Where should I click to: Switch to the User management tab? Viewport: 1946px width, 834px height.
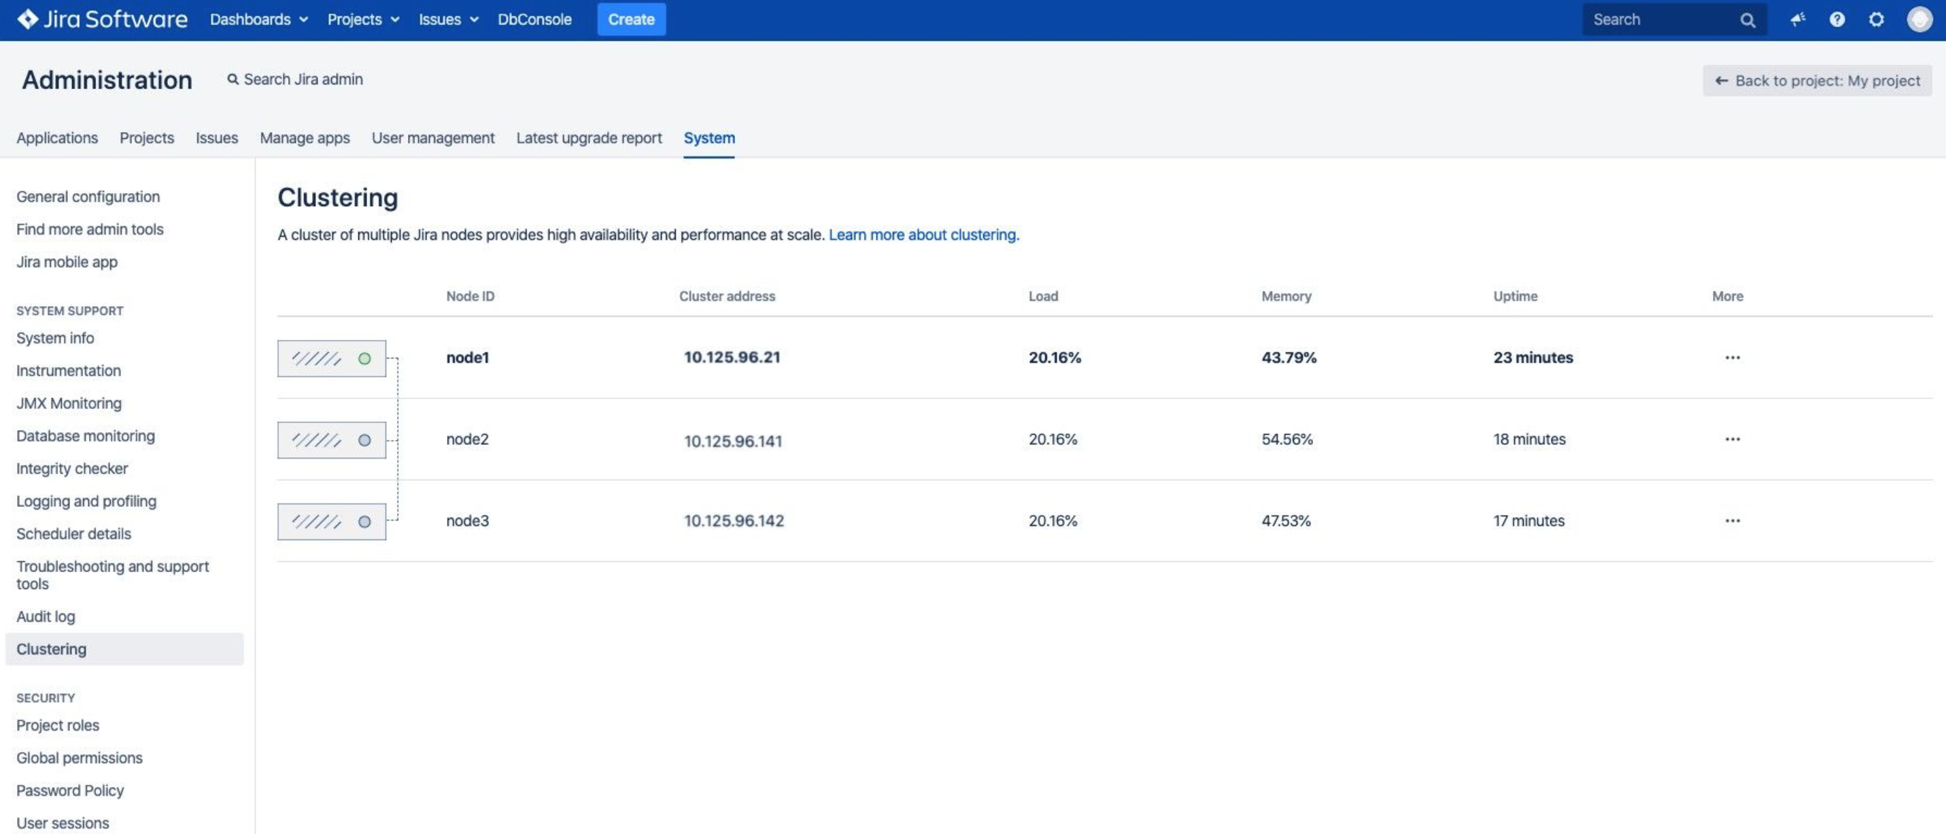coord(433,137)
